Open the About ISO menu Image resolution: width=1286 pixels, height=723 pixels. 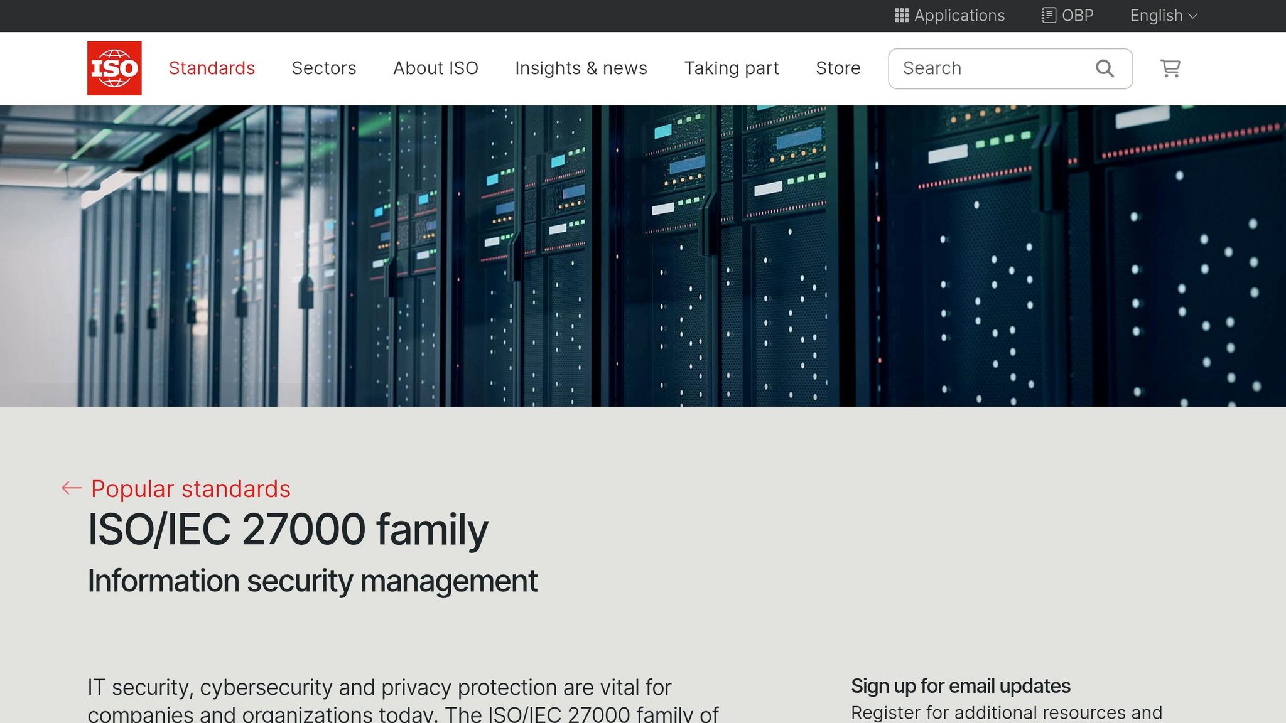(x=436, y=68)
